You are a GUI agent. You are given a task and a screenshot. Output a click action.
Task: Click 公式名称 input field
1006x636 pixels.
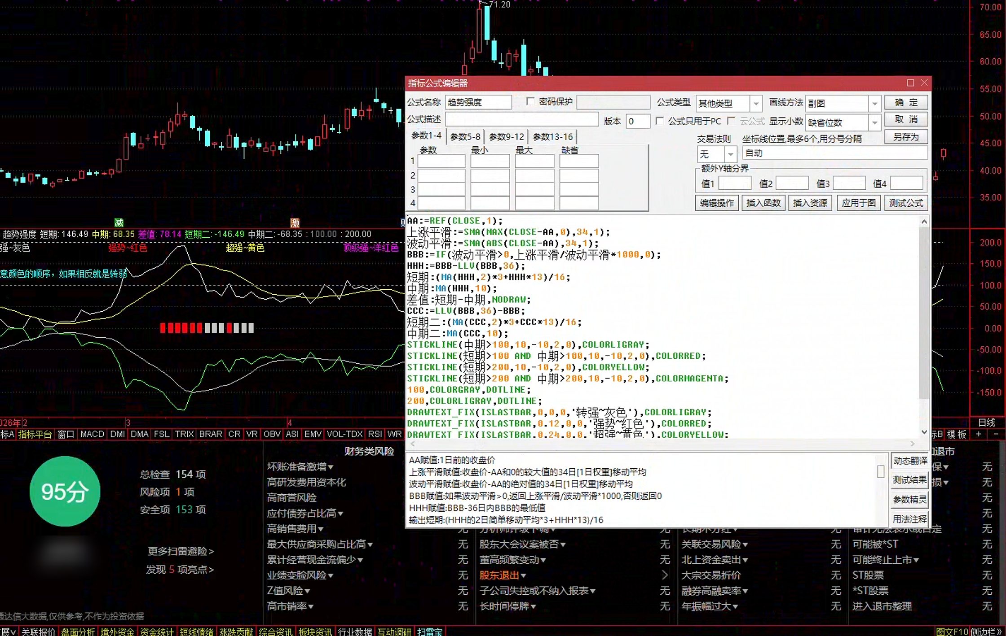click(x=478, y=103)
